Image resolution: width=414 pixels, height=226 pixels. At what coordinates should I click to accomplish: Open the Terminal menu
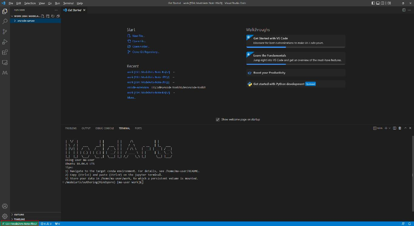click(x=68, y=3)
